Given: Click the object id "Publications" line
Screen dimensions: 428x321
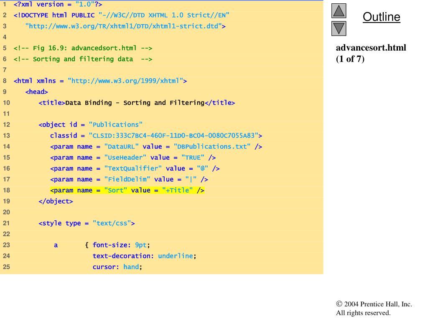Looking at the screenshot, I should (x=90, y=125).
